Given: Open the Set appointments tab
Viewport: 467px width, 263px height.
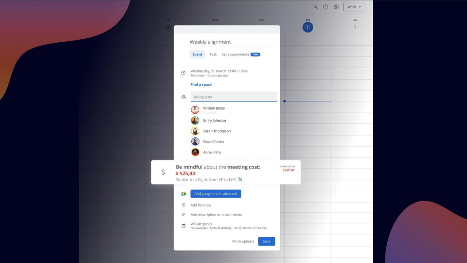Looking at the screenshot, I should tap(235, 54).
